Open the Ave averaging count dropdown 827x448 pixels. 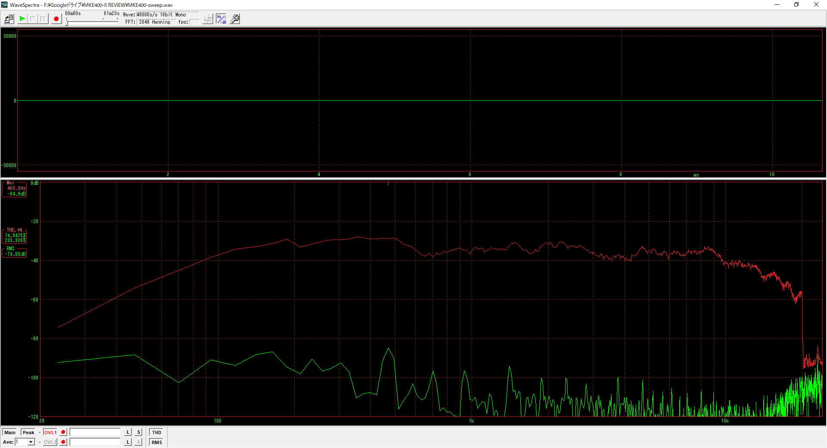(31, 442)
